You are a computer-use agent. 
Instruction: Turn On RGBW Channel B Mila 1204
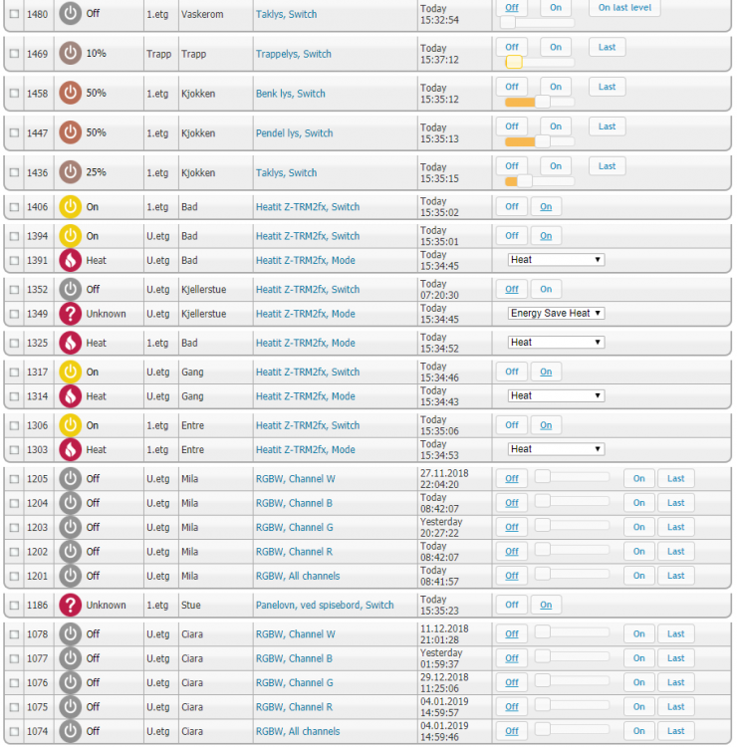pos(638,503)
